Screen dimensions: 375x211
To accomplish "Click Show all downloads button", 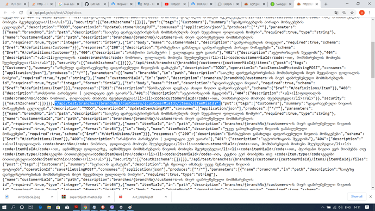I will [x=357, y=197].
